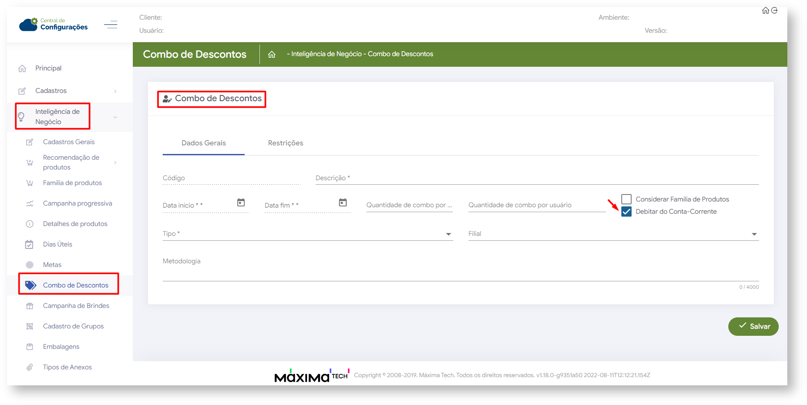Open Principal in the sidebar
The image size is (807, 405).
[48, 68]
